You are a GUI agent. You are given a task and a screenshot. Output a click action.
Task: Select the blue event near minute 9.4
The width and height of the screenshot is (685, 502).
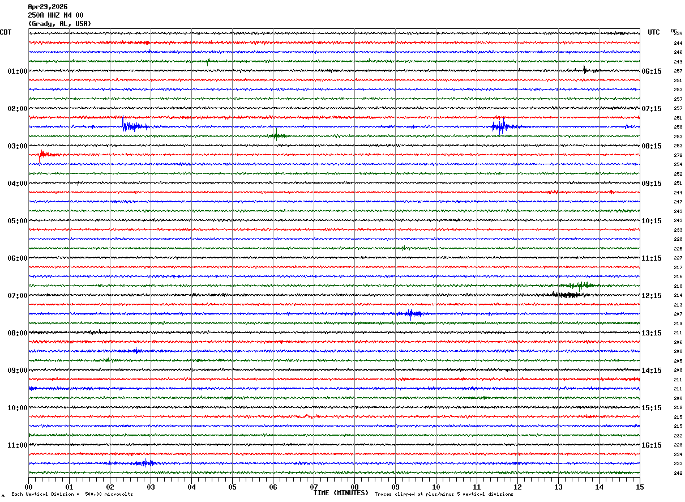coord(412,313)
